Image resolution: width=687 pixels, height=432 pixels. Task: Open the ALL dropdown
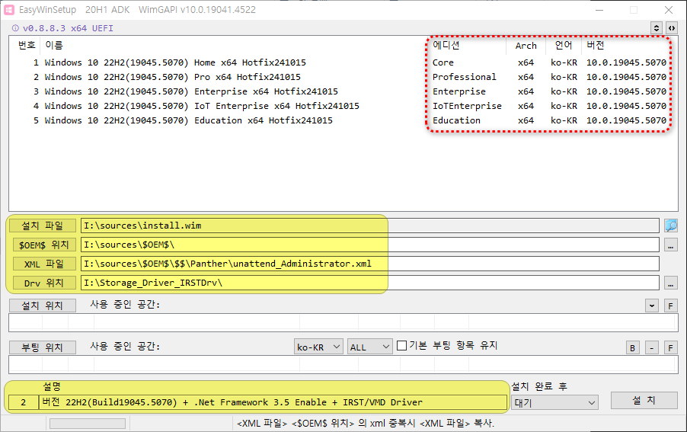(x=370, y=347)
